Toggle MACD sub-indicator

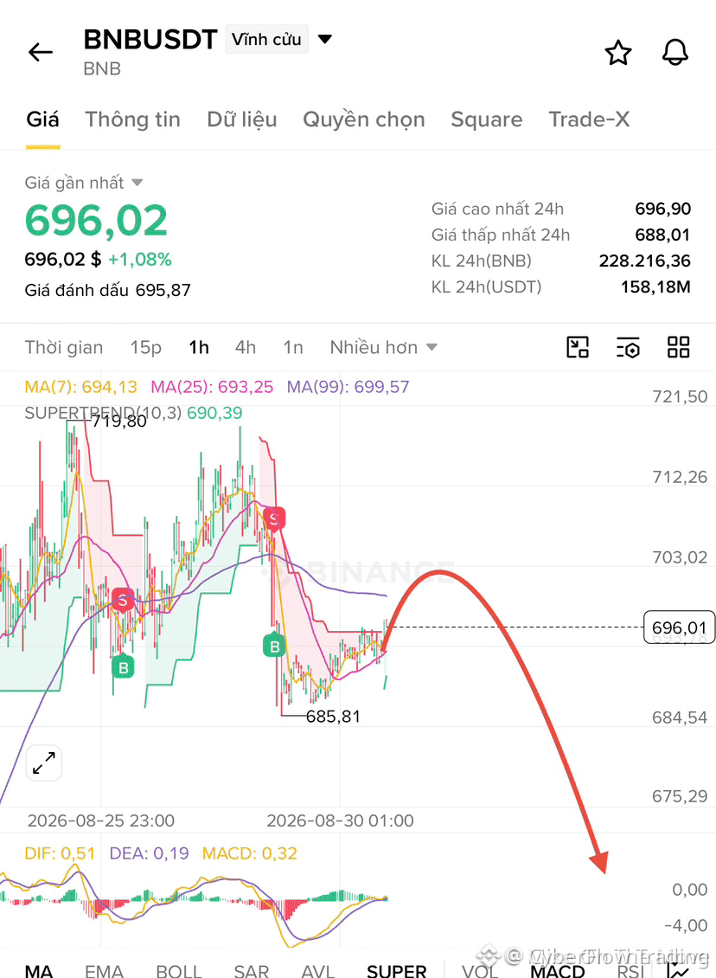pos(558,970)
